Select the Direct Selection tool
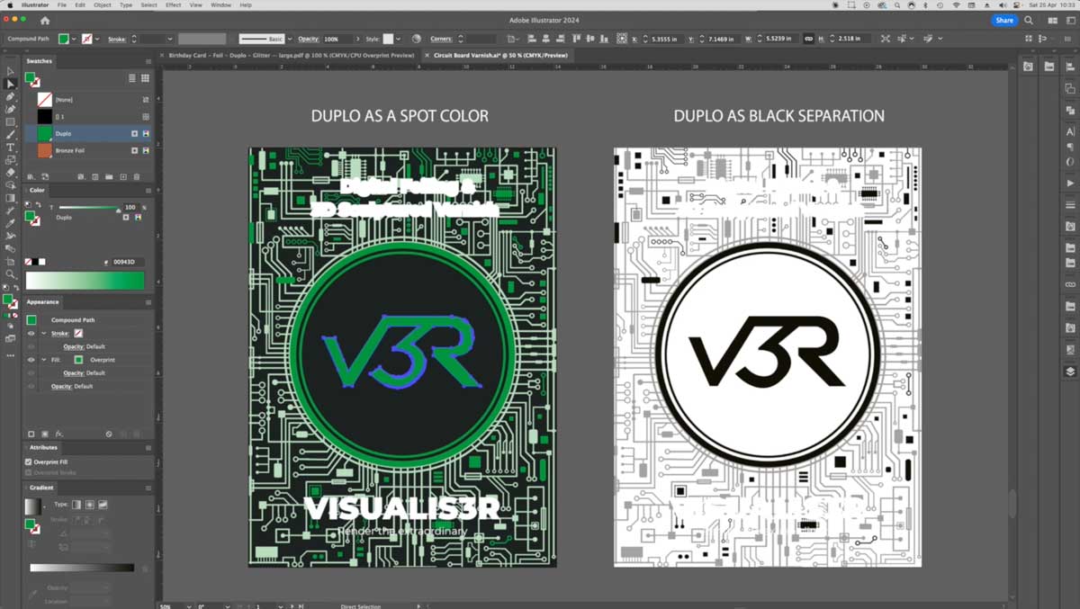The image size is (1080, 609). [11, 84]
